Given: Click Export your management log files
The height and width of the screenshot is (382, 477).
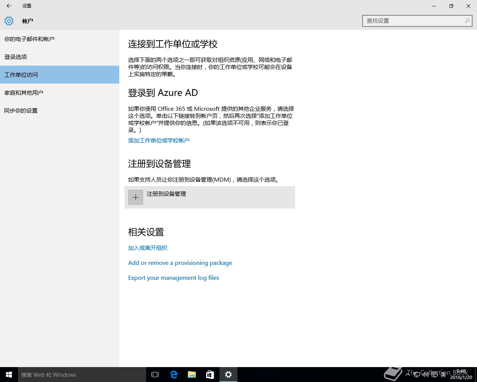Looking at the screenshot, I should (x=174, y=278).
